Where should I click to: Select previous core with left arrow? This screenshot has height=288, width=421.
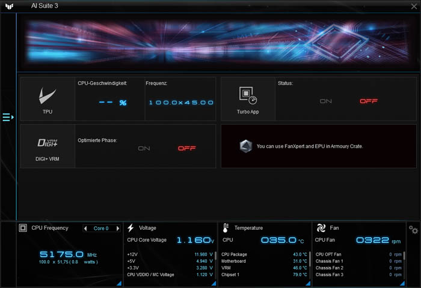click(86, 228)
